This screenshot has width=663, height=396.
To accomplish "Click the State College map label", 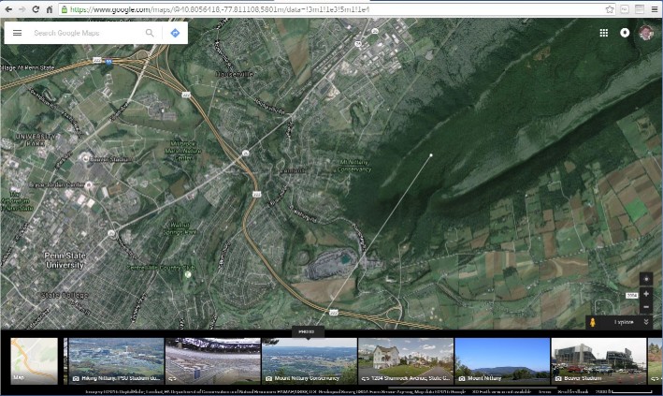I will pyautogui.click(x=65, y=295).
